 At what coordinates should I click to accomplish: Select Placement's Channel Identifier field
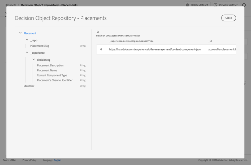pos(55,80)
